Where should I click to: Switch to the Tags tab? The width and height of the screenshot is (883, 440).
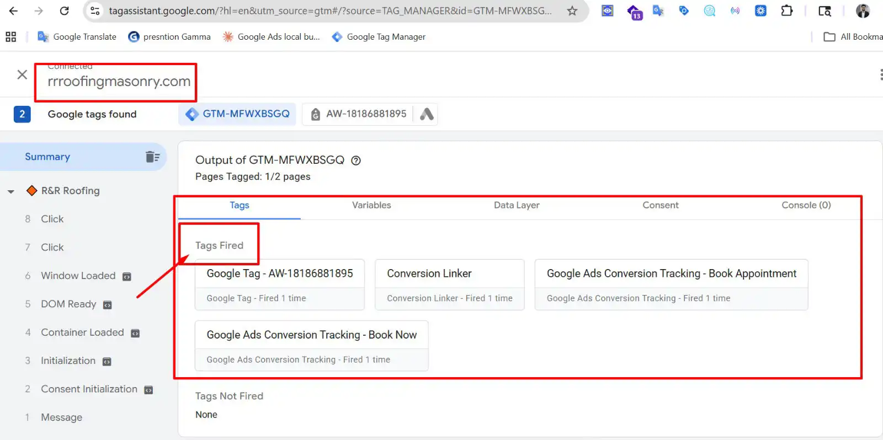240,206
